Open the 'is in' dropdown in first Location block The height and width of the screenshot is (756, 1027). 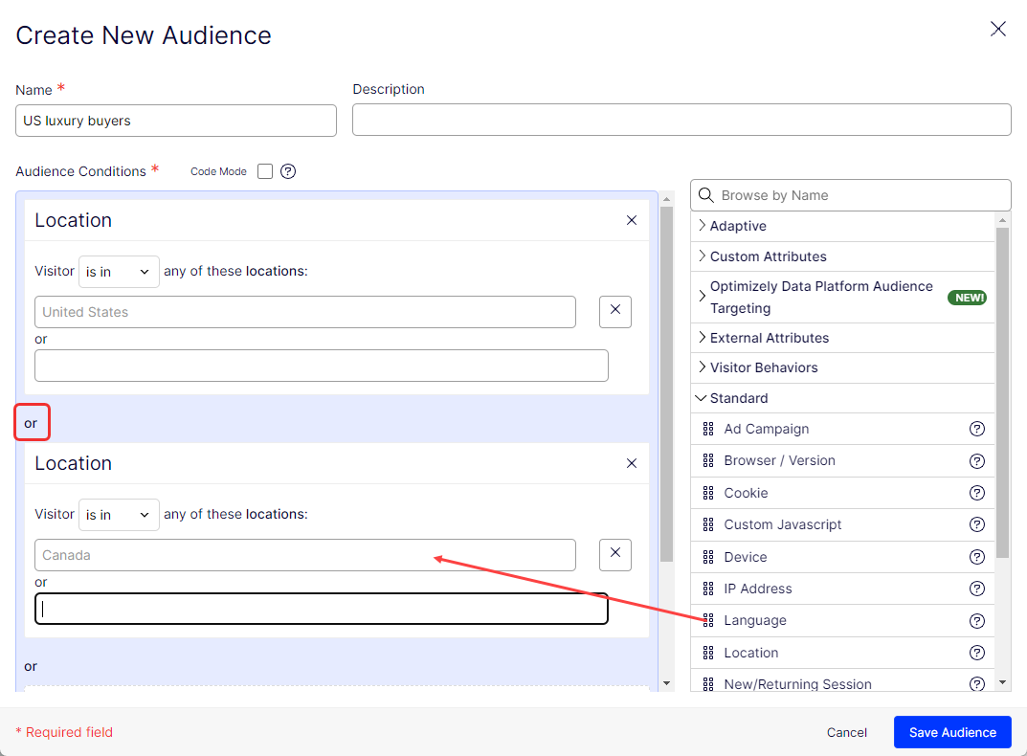click(x=119, y=272)
